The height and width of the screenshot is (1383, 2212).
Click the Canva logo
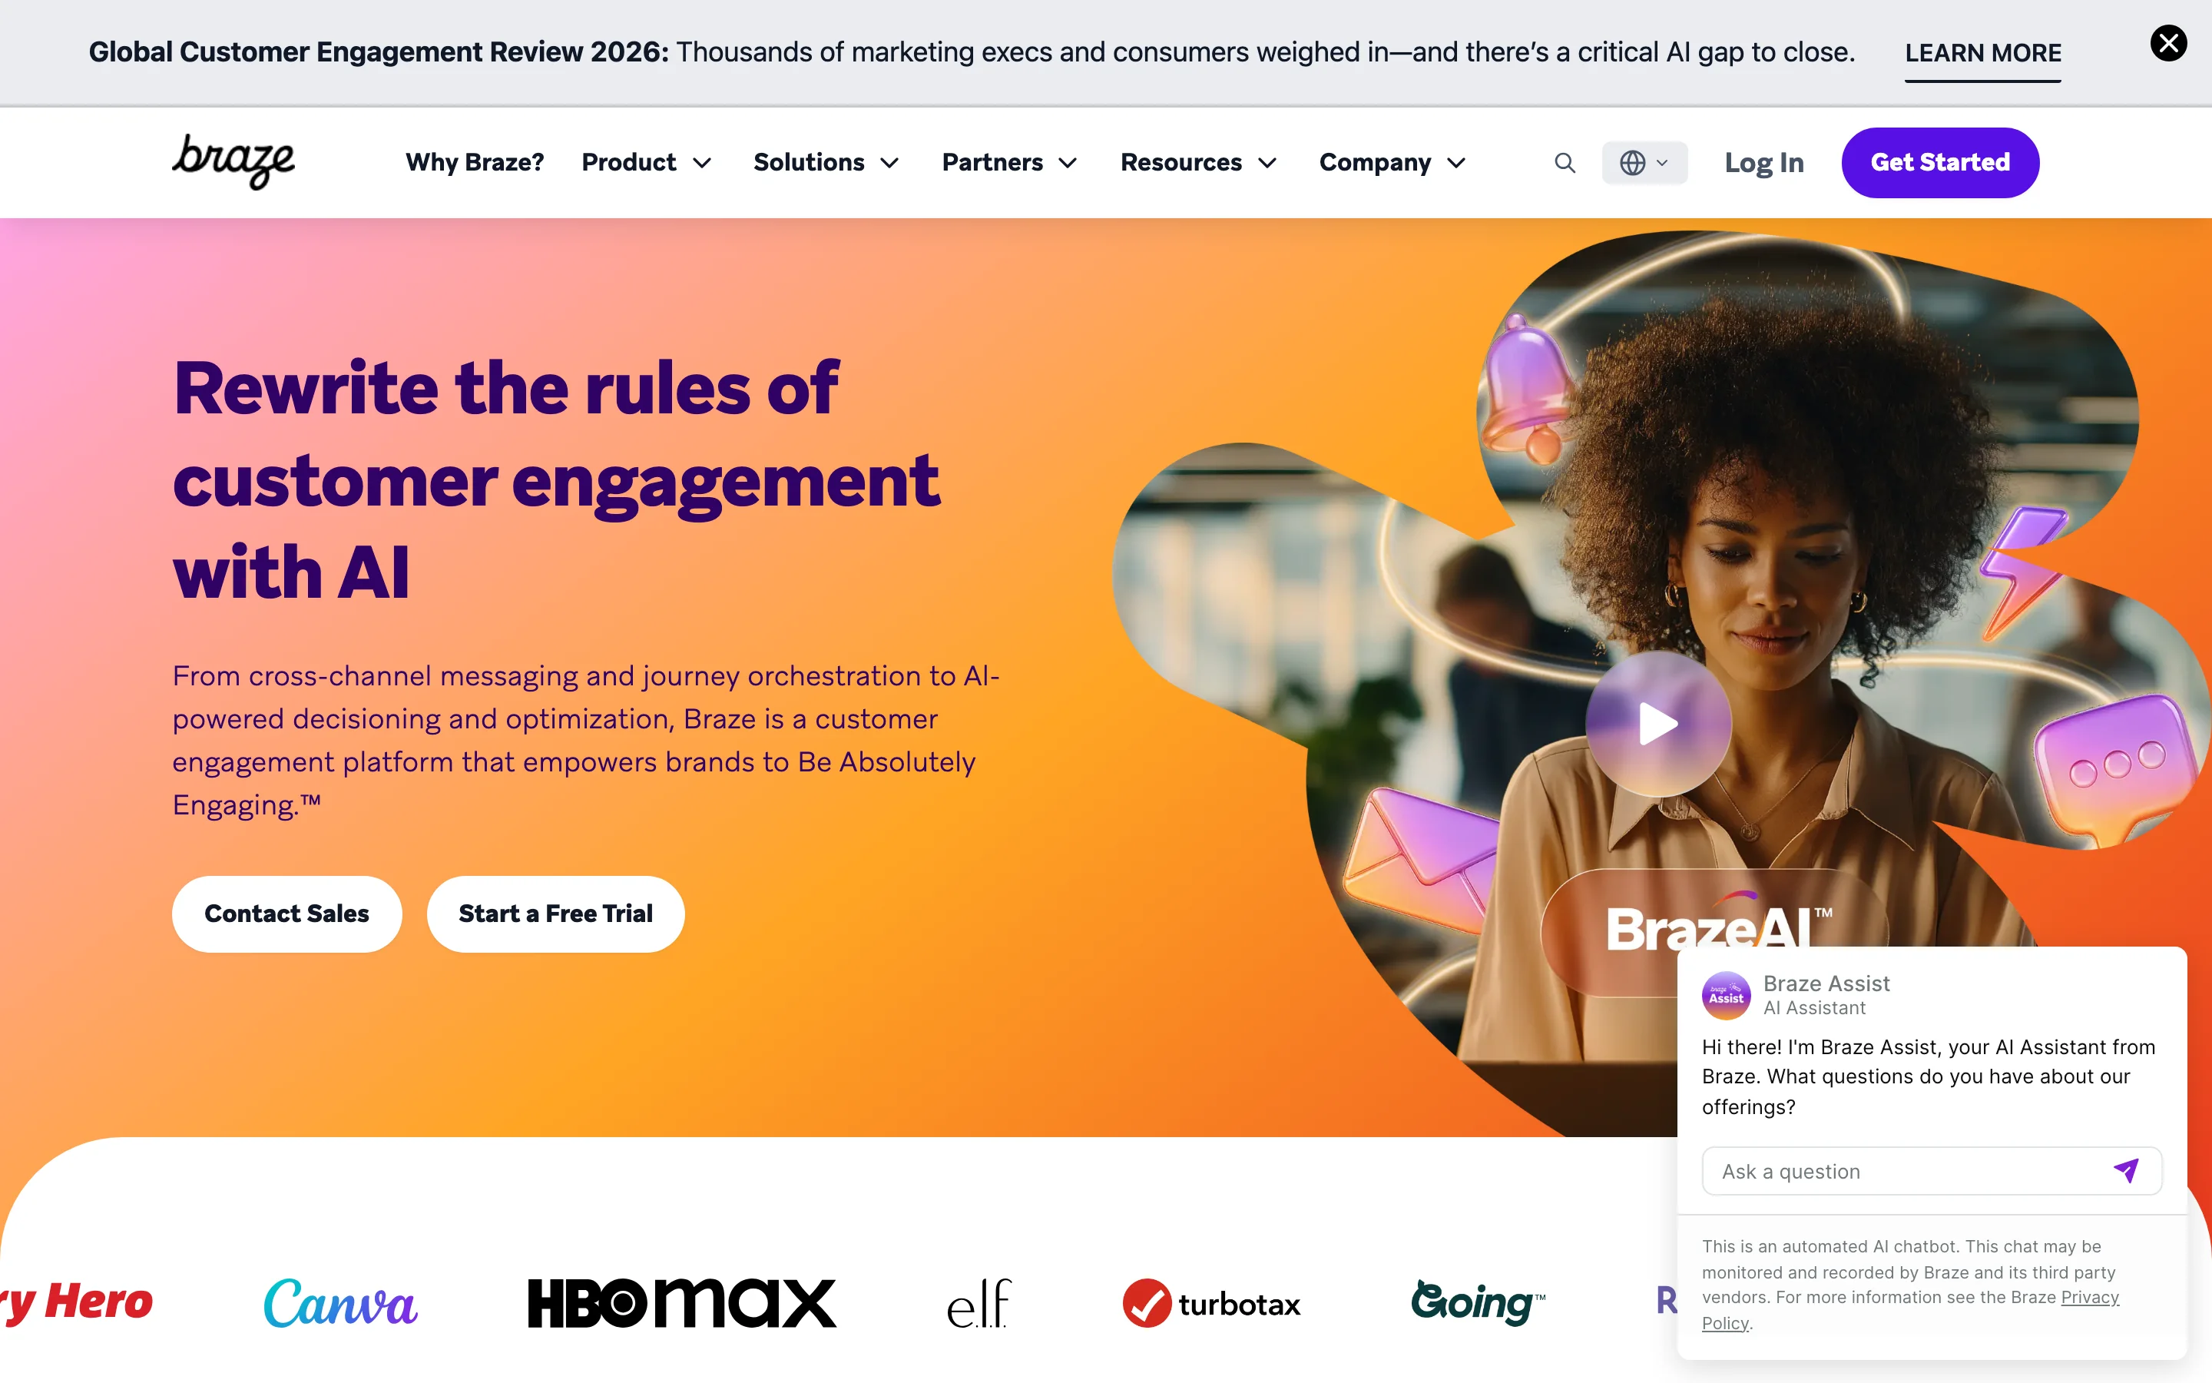click(x=341, y=1302)
